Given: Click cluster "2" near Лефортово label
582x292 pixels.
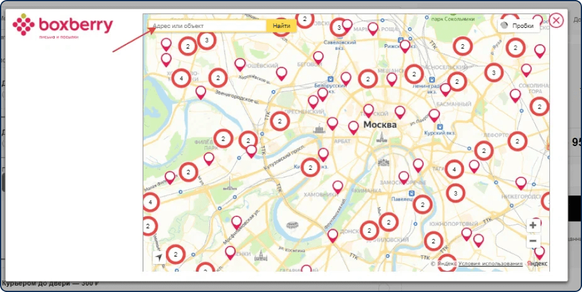Looking at the screenshot, I should point(517,141).
